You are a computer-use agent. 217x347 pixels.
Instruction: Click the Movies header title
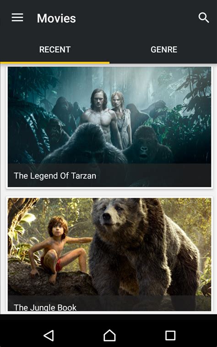pyautogui.click(x=56, y=18)
